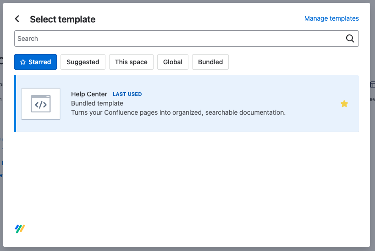
Task: Switch to the Suggested tab
Action: pyautogui.click(x=83, y=62)
